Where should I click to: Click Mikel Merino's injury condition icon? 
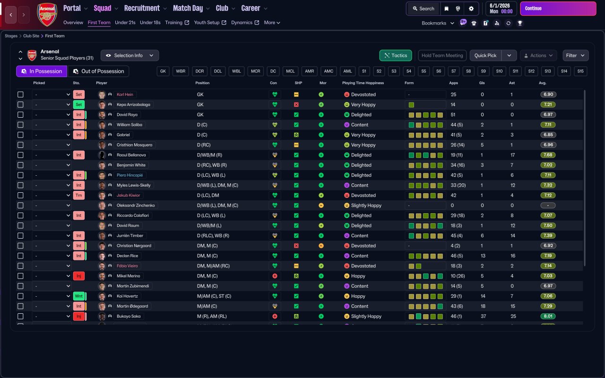(275, 276)
